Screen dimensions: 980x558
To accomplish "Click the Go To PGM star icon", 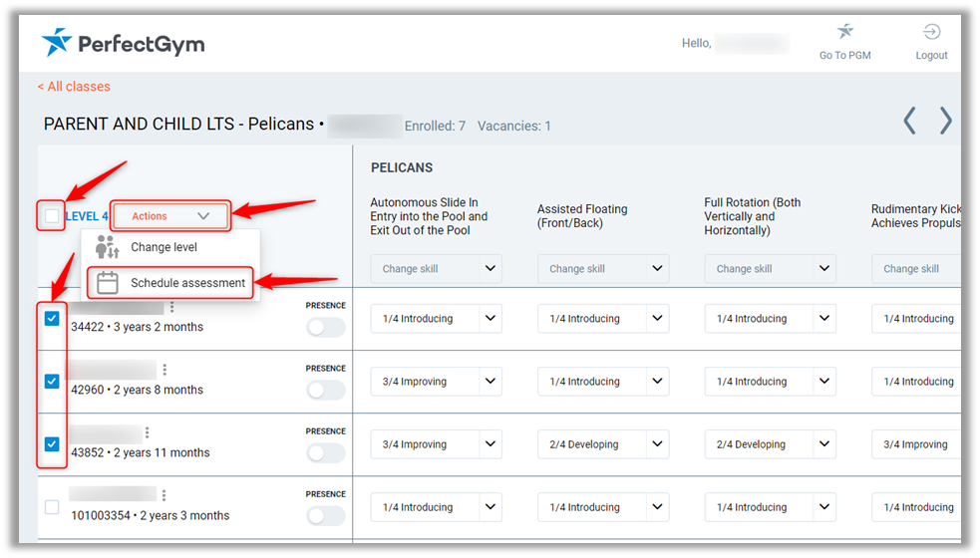I will point(844,32).
